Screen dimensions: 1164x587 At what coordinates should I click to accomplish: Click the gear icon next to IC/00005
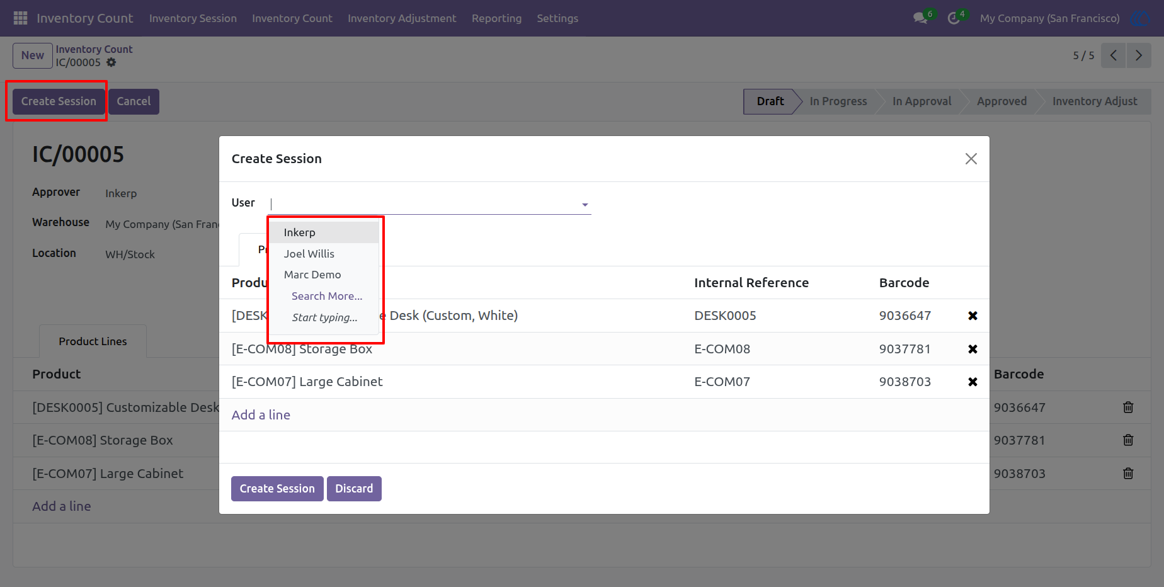111,62
